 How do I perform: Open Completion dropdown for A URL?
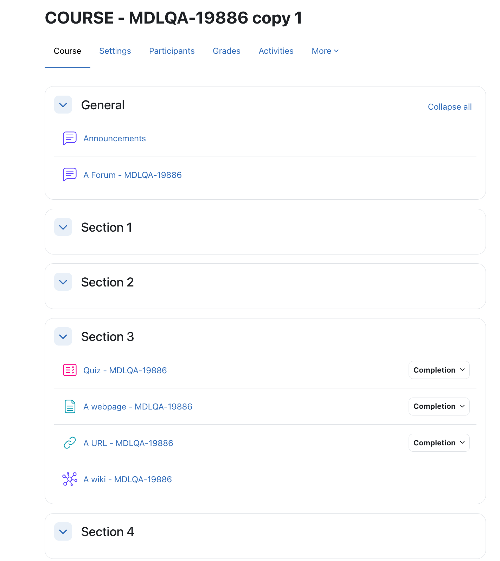coord(439,443)
